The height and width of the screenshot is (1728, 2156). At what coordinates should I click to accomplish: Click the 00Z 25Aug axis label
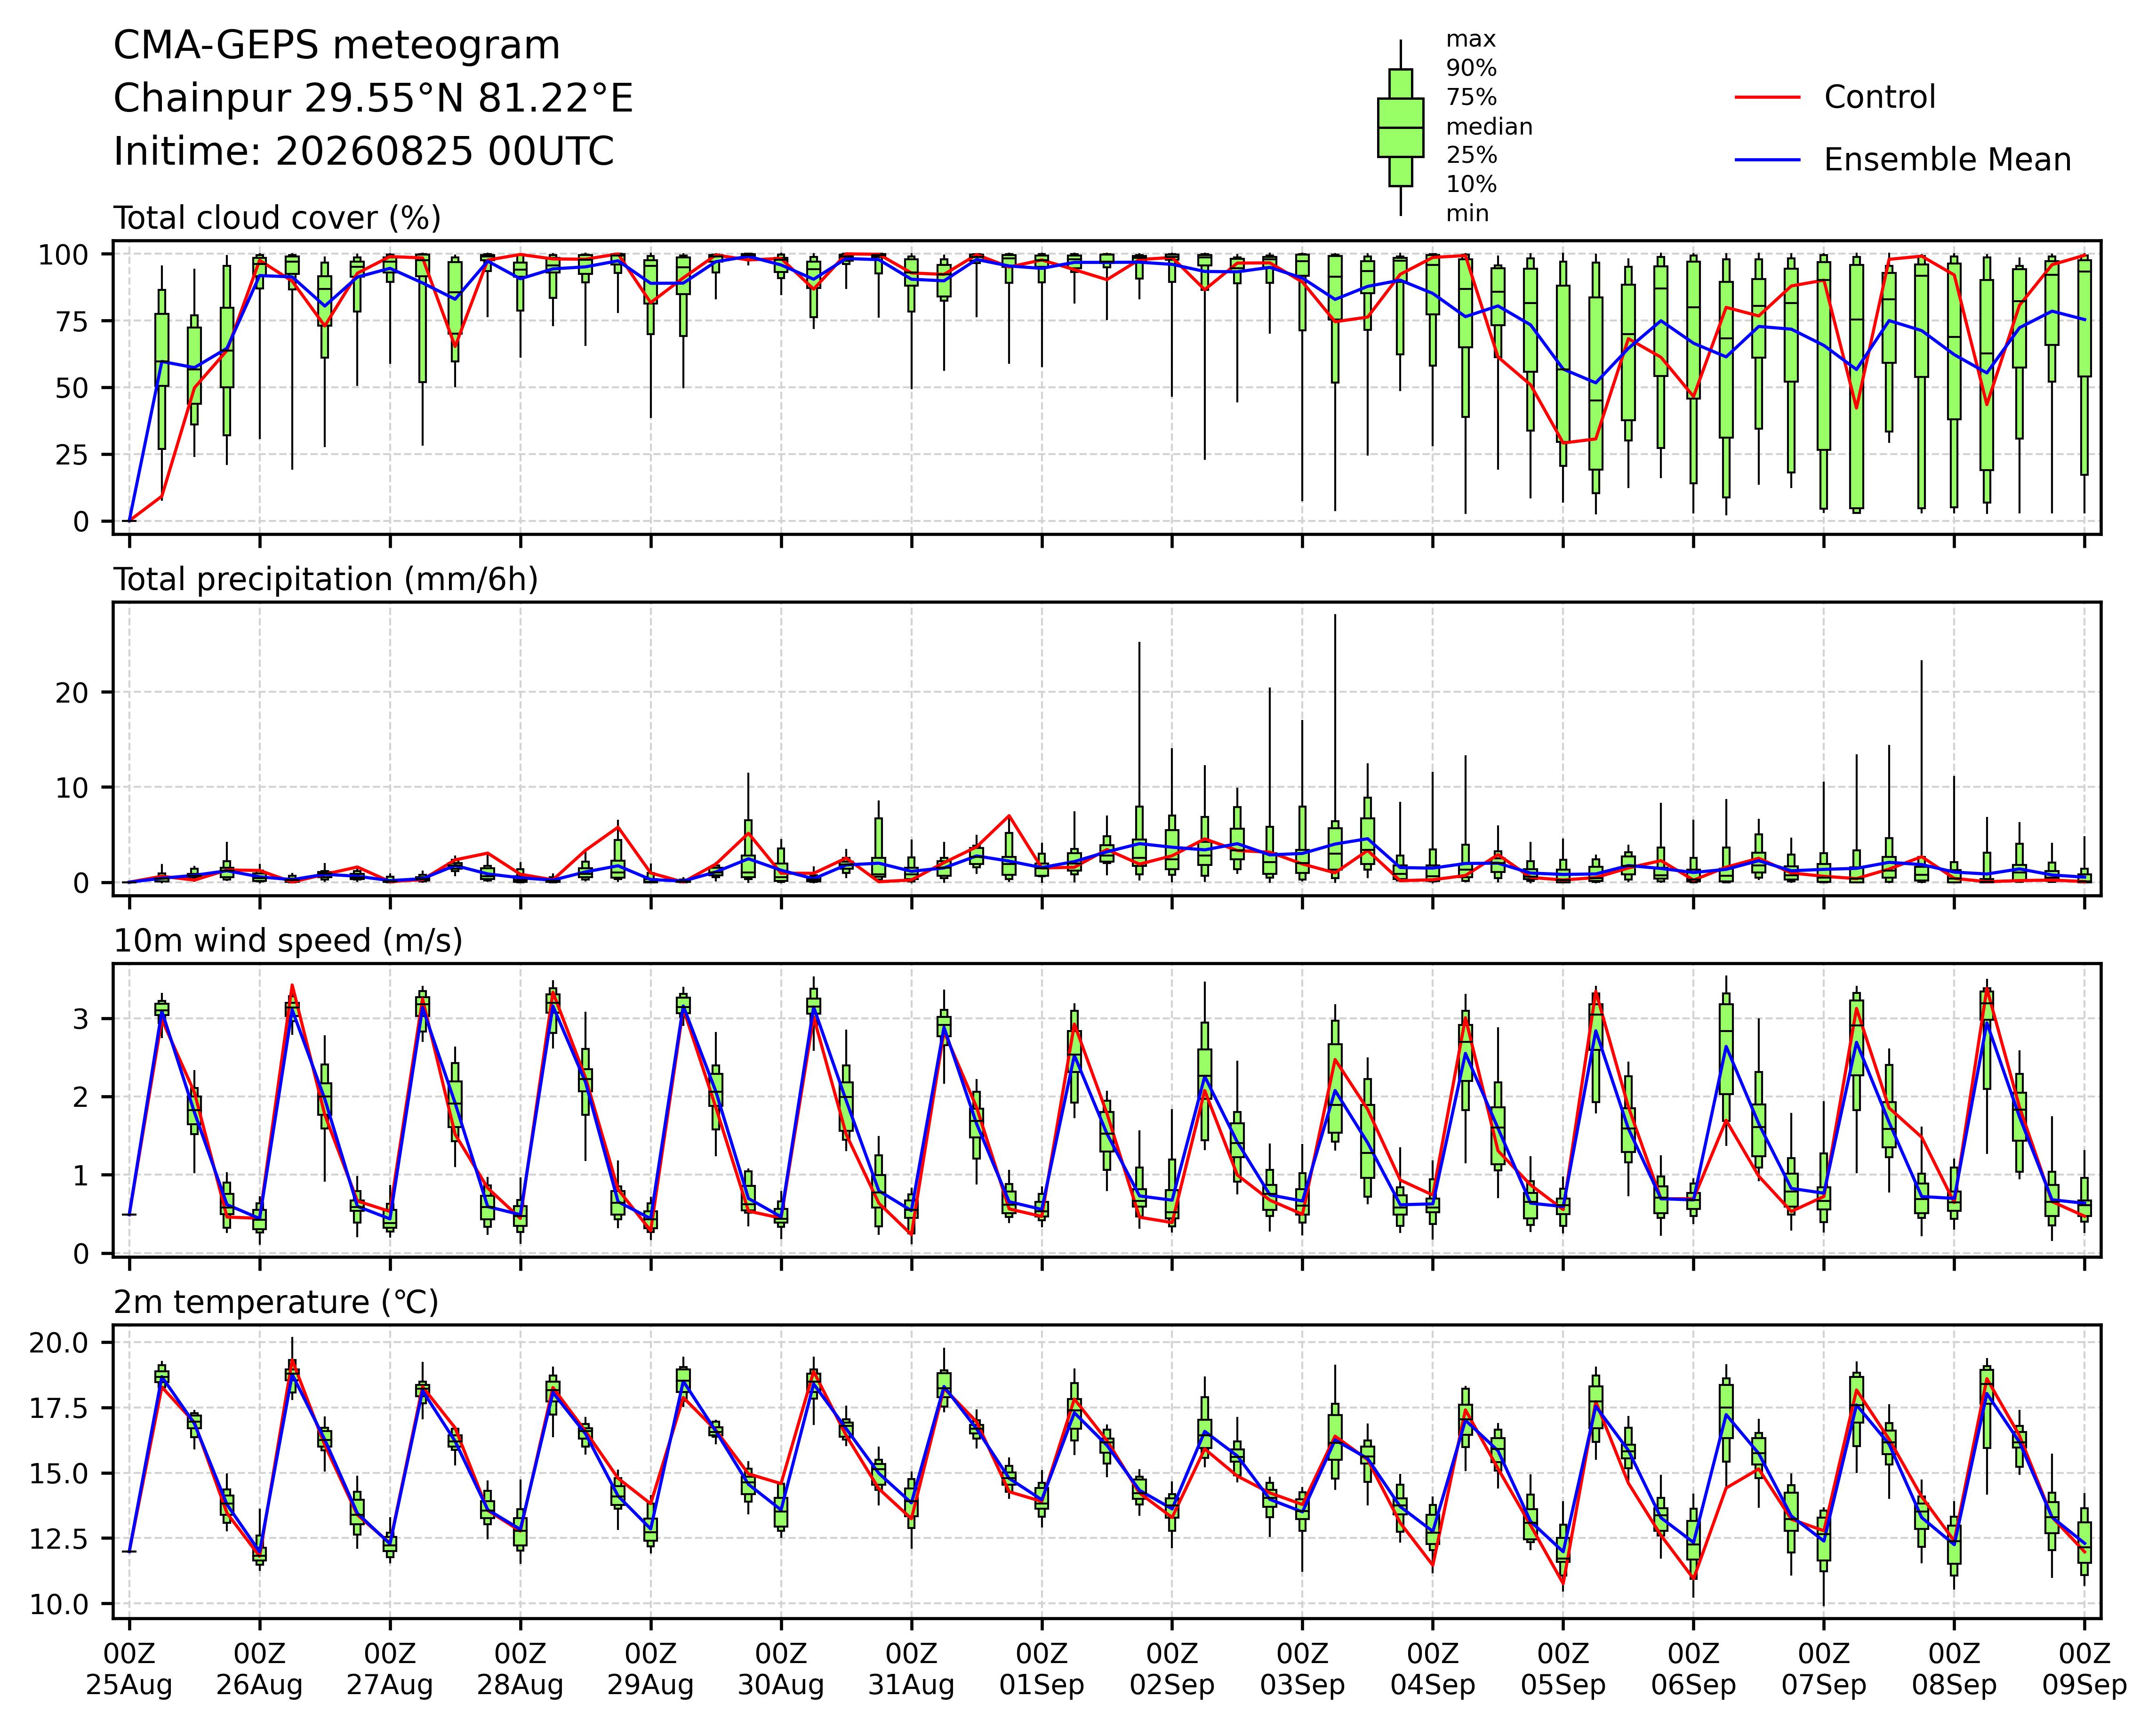pos(129,1669)
